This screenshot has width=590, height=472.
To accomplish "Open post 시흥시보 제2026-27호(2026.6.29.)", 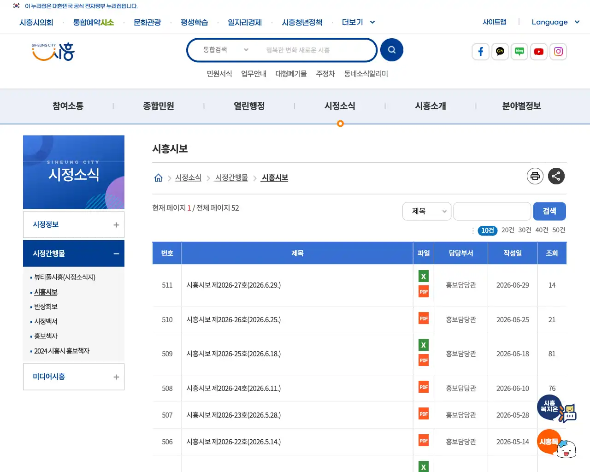I will (234, 285).
